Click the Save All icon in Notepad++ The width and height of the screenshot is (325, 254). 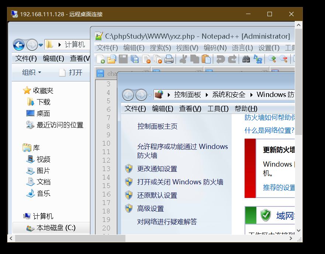pyautogui.click(x=135, y=59)
